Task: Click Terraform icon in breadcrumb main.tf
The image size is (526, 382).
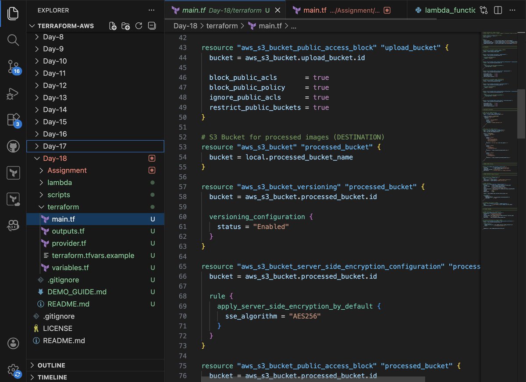Action: point(252,26)
